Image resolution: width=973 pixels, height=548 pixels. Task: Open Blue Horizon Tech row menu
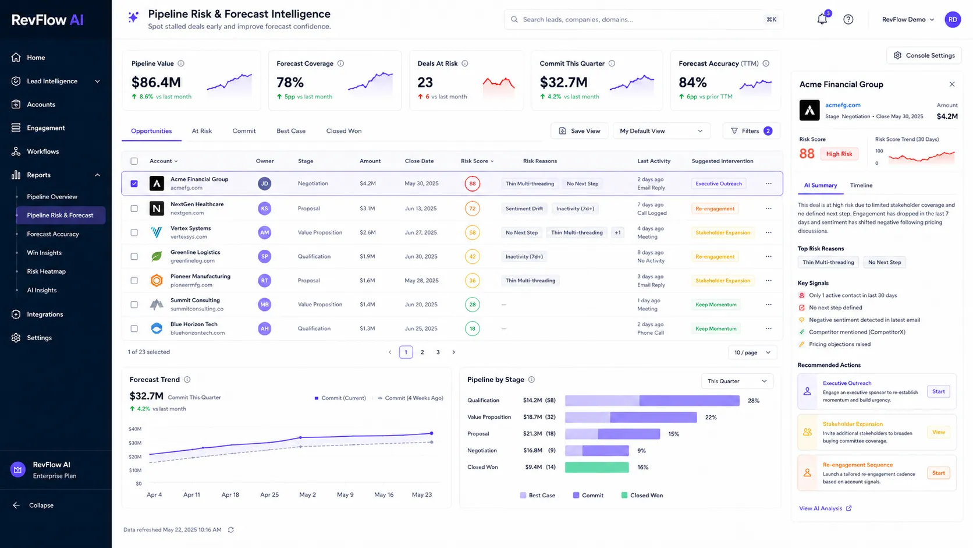click(769, 328)
